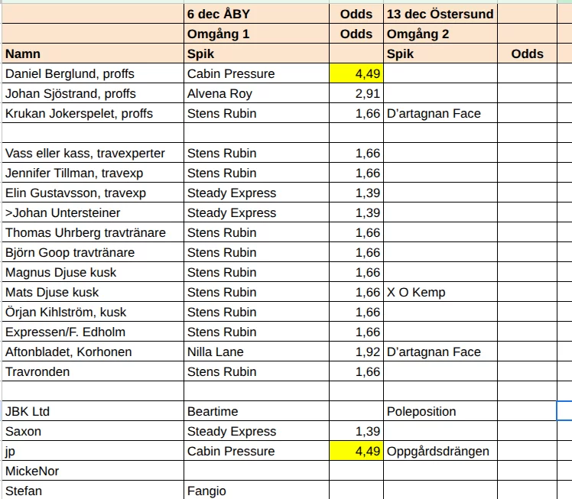This screenshot has height=499, width=572.
Task: Select the ">Johan Untersteiner" name cell
Action: click(63, 212)
